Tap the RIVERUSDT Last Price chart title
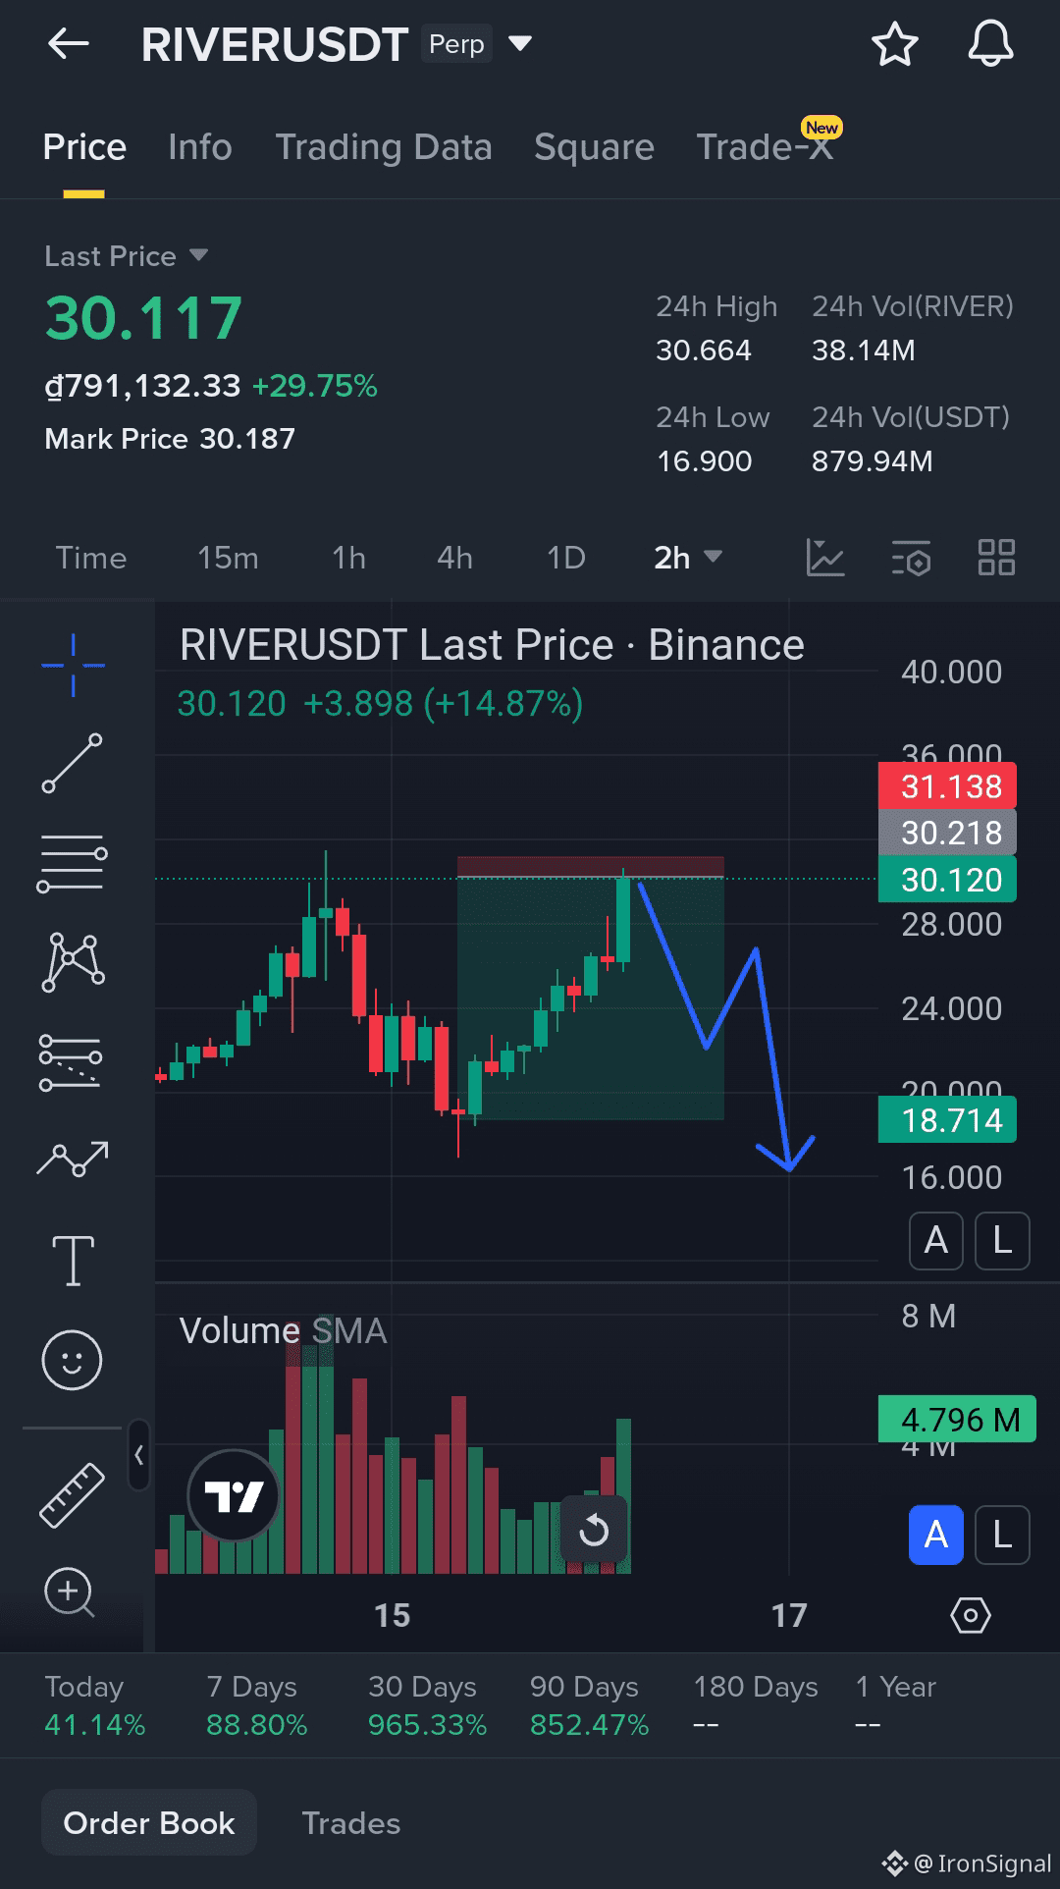Screen dimensions: 1060x1889 [492, 645]
